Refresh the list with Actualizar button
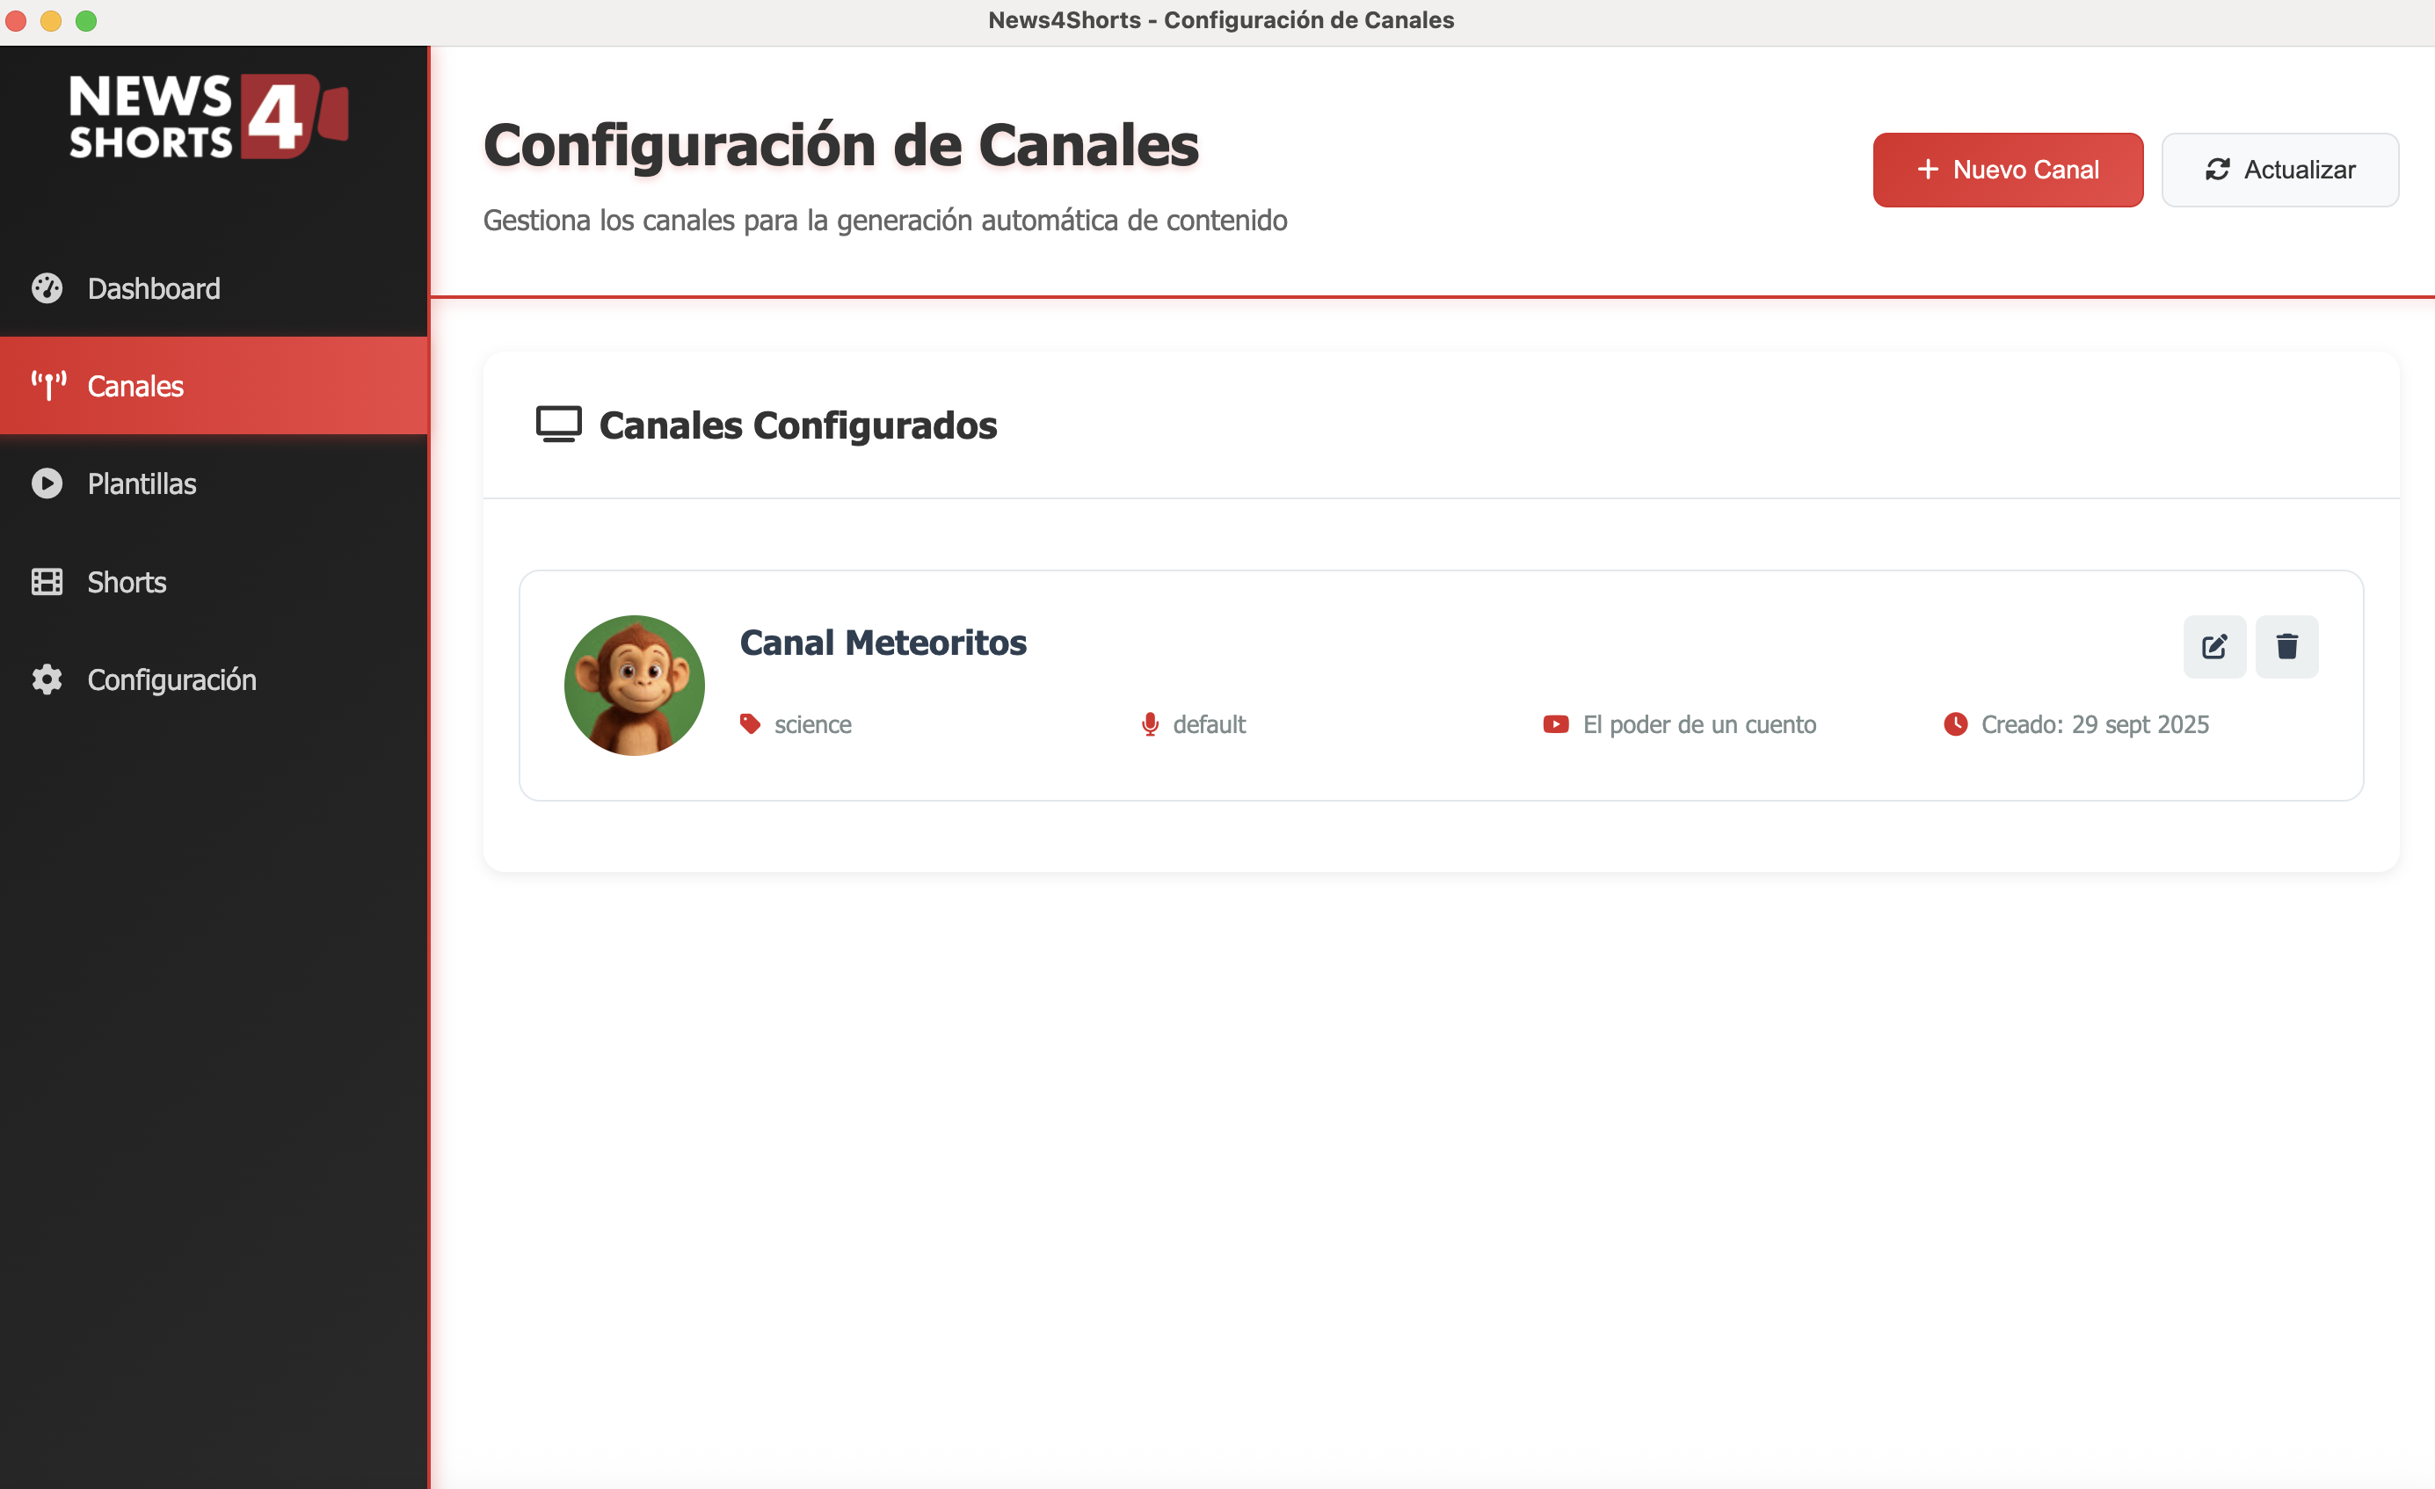This screenshot has height=1489, width=2435. tap(2280, 170)
